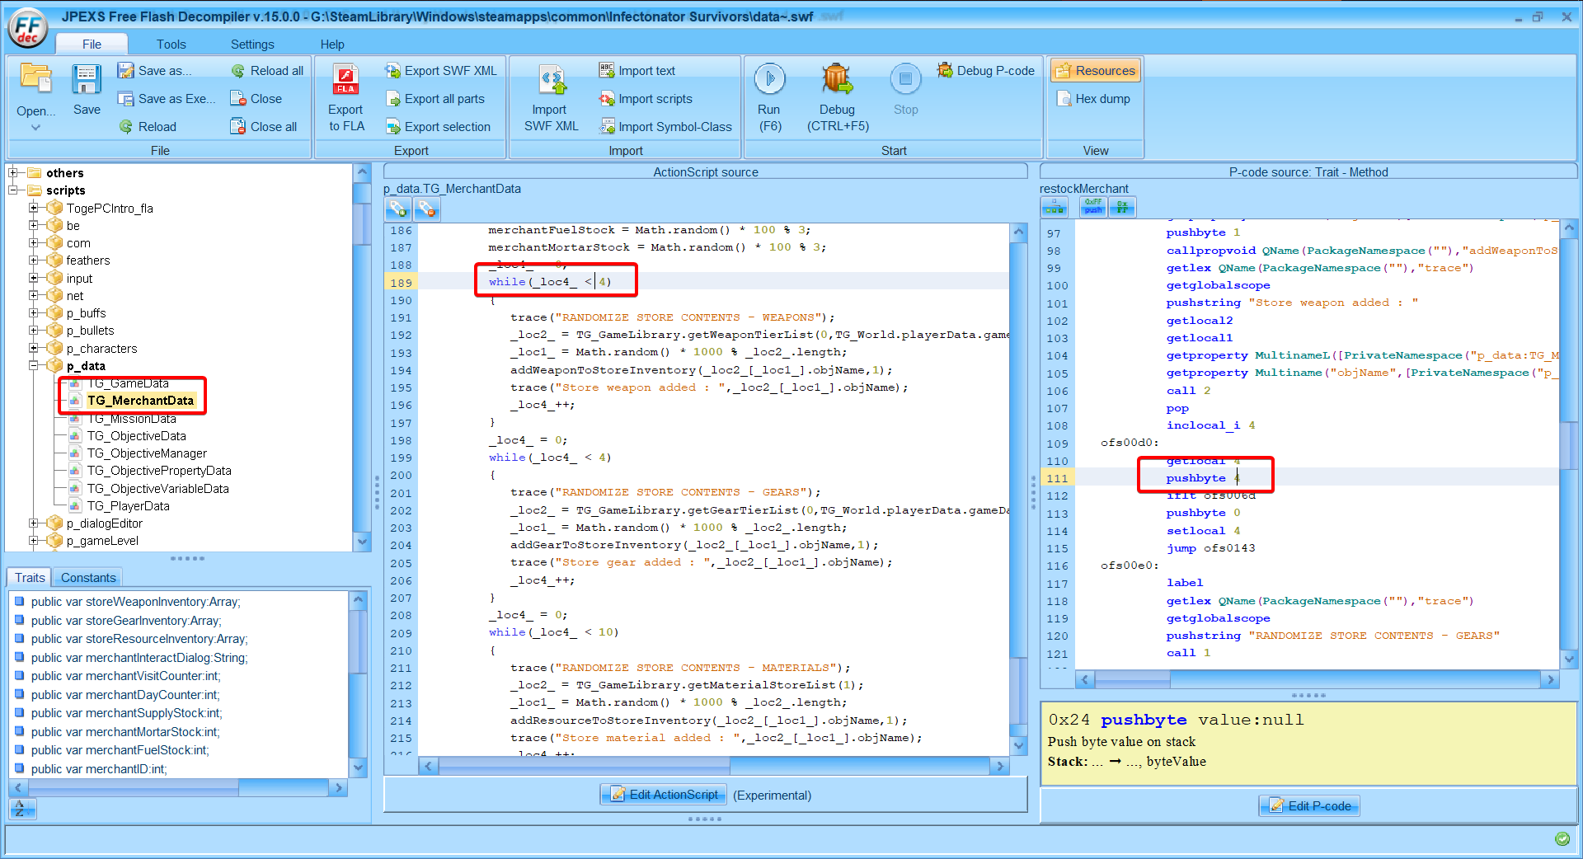Select TG_MissionData in the tree
This screenshot has width=1583, height=859.
(132, 419)
